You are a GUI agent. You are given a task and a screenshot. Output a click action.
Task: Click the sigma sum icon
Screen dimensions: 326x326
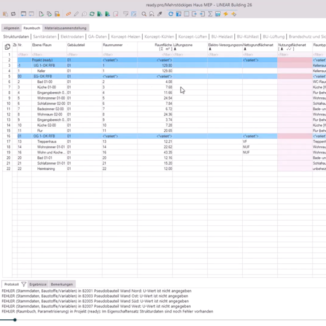click(210, 14)
